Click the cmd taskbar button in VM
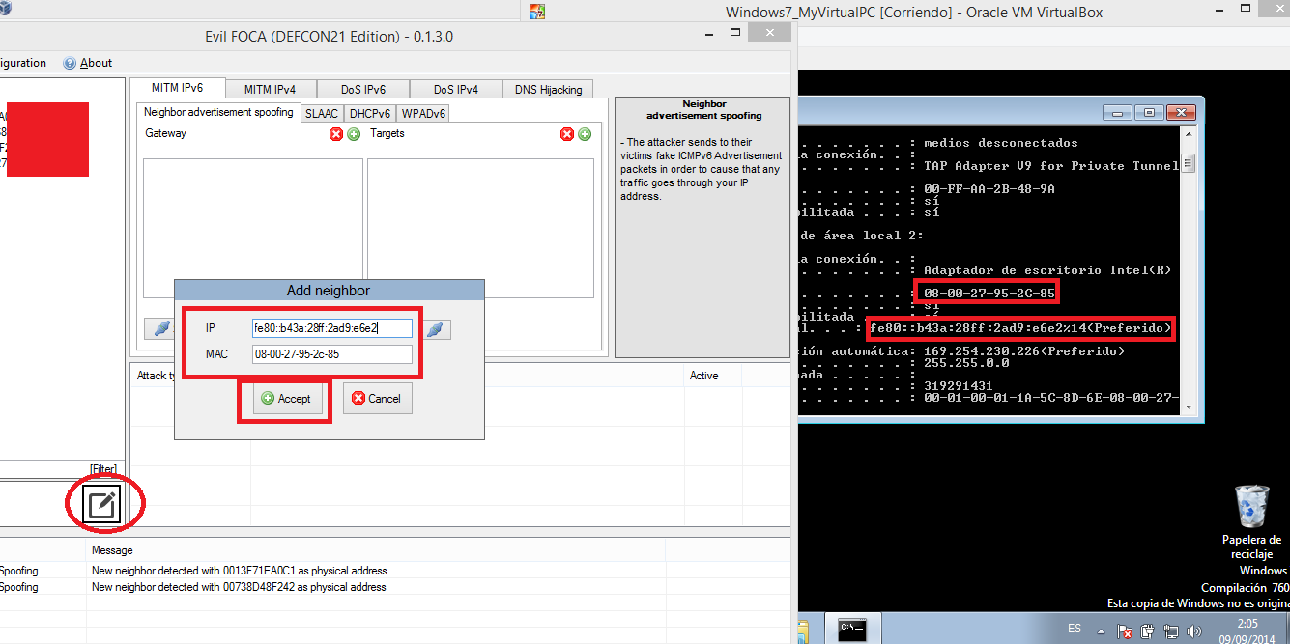Image resolution: width=1290 pixels, height=644 pixels. click(x=851, y=628)
